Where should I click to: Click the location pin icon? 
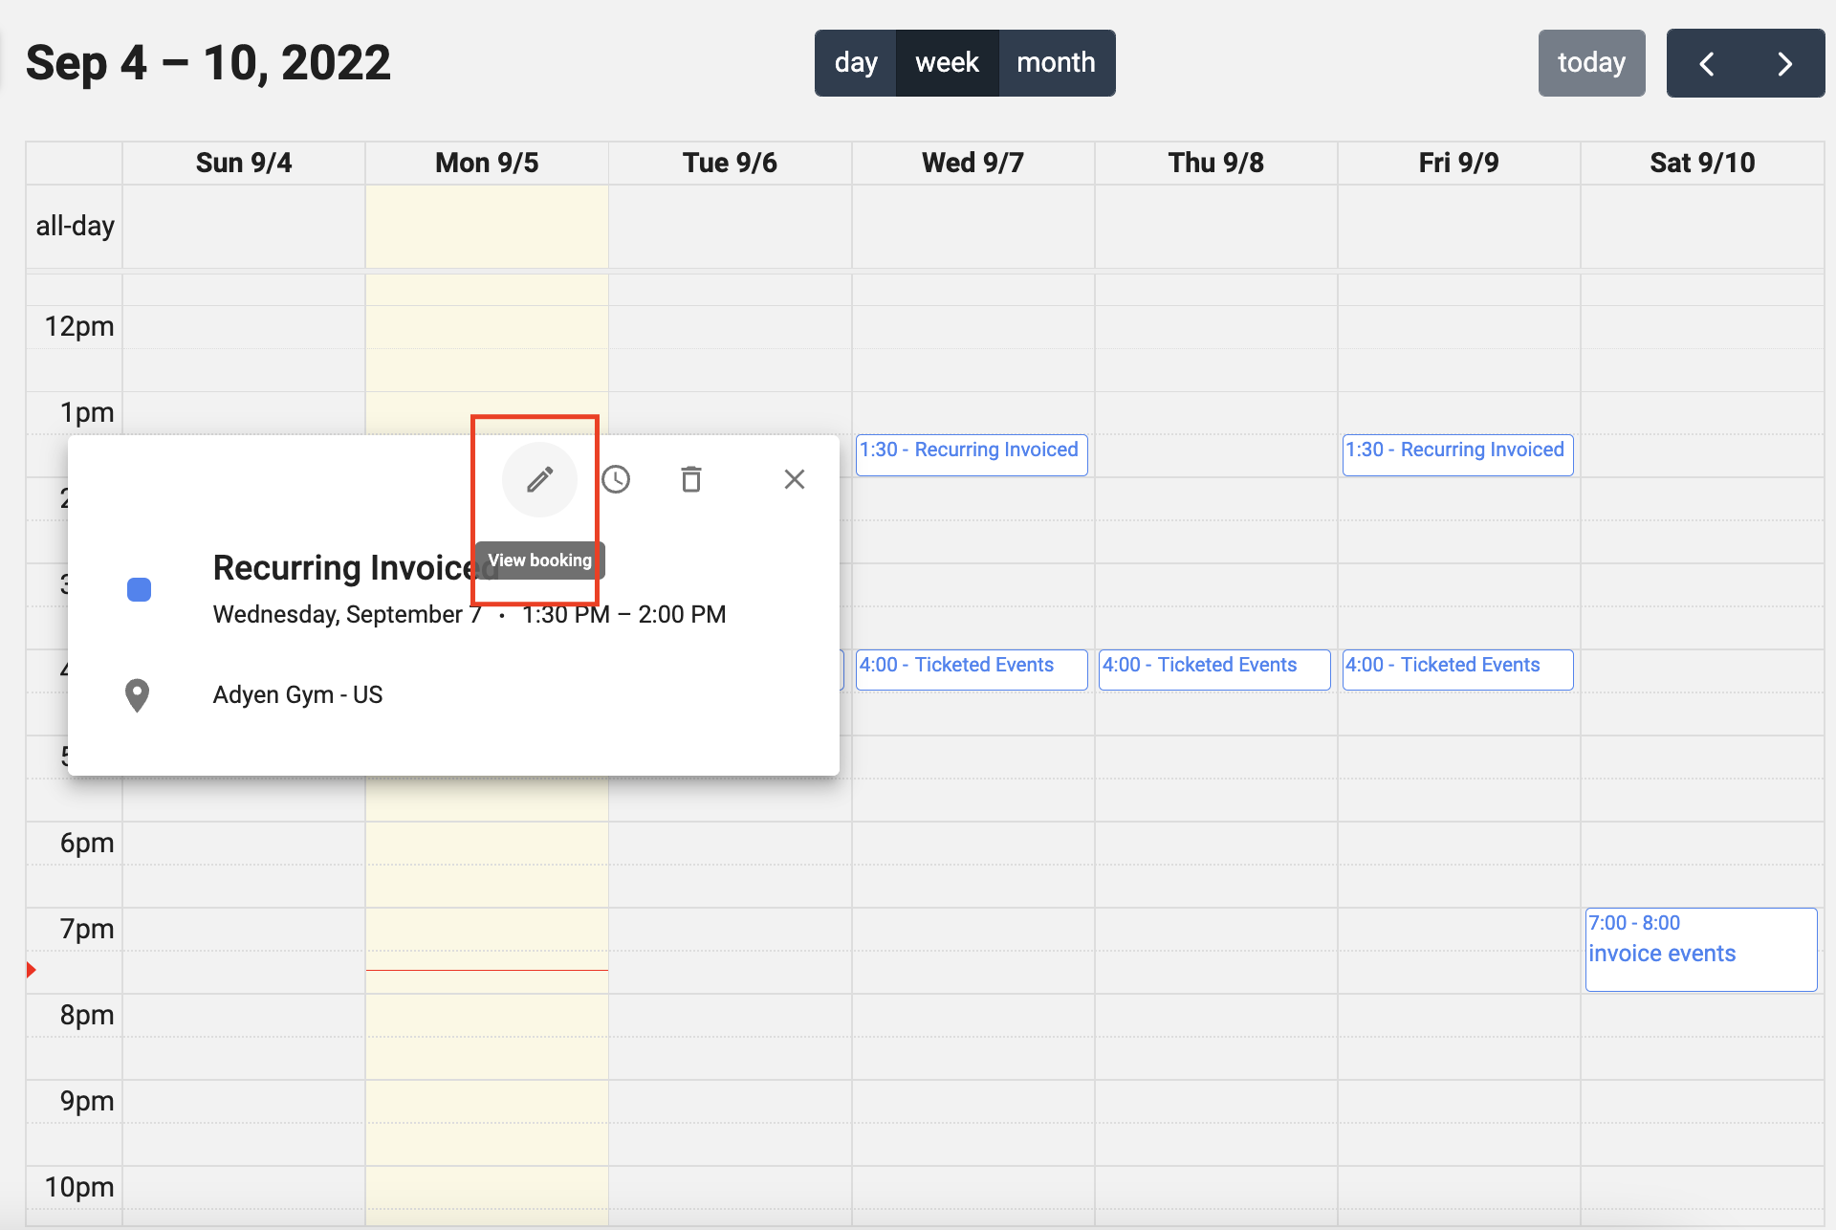(x=138, y=695)
